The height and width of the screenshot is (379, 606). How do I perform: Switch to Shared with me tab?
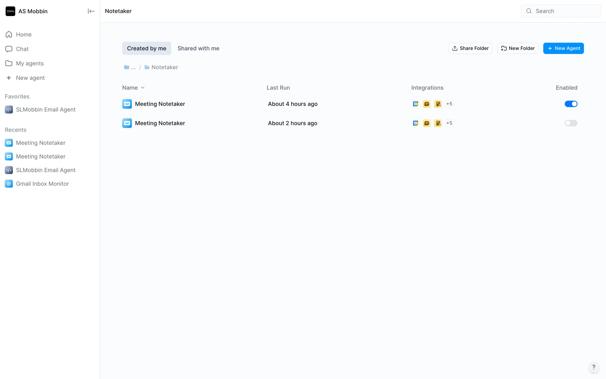click(198, 48)
